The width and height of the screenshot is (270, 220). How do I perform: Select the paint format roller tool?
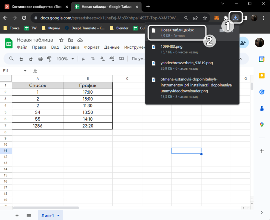click(49, 59)
